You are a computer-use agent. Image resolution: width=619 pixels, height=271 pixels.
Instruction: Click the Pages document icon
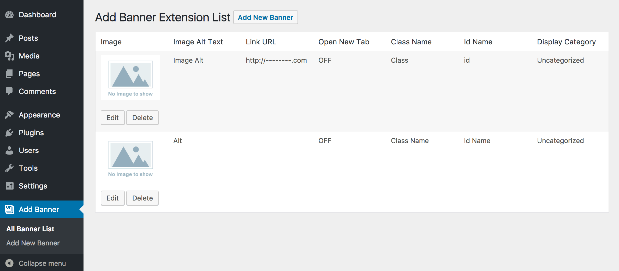(x=9, y=74)
